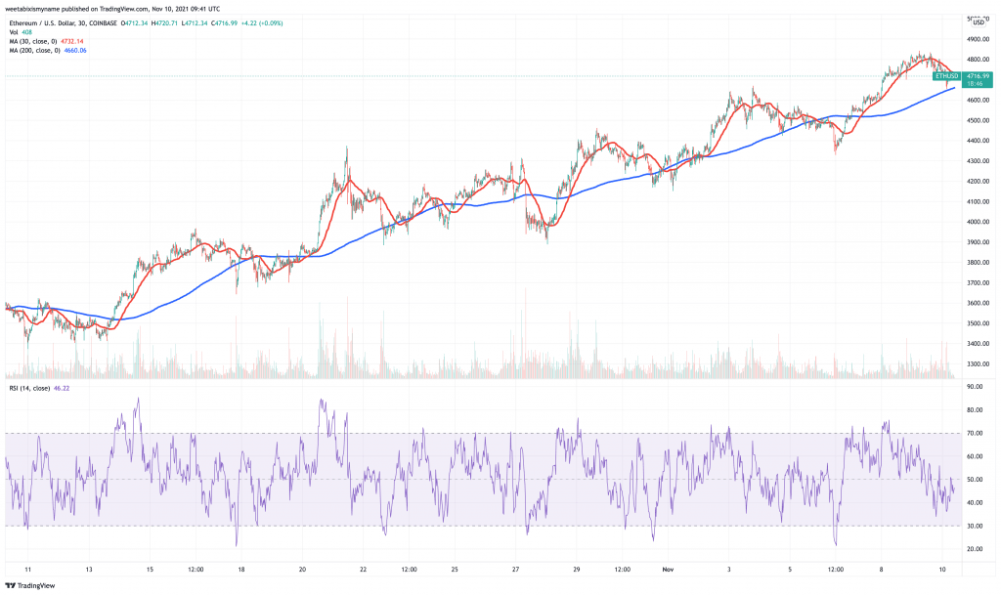Viewport: 1001px width, 595px height.
Task: Select the Vol 408 indicator legend
Action: coord(21,32)
